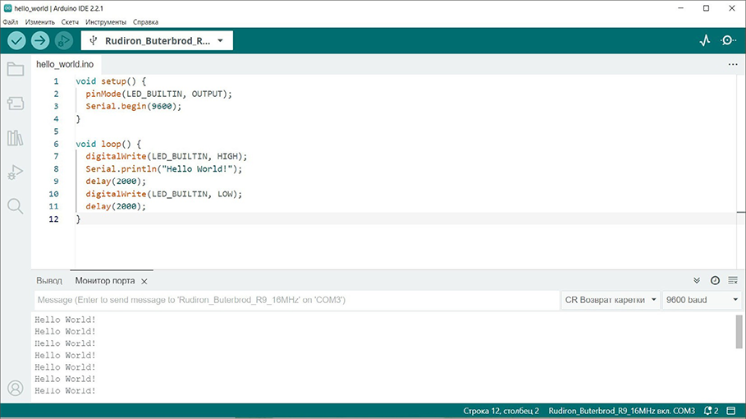
Task: Click line number 6 in the gutter
Action: pos(56,144)
